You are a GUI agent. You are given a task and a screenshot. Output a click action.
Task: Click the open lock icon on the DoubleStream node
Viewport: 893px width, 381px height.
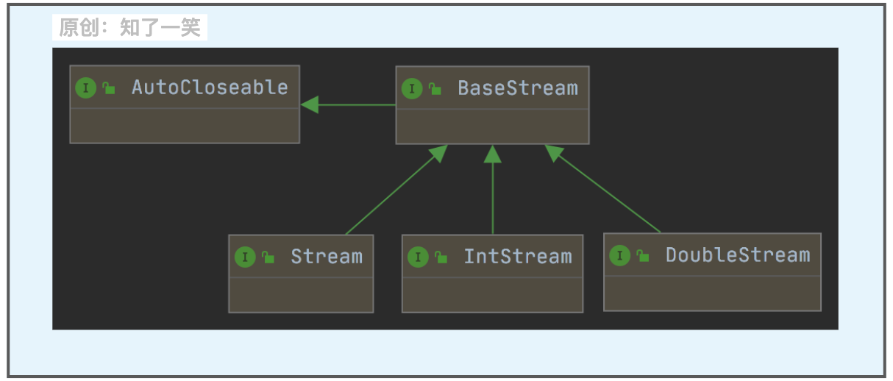(643, 256)
